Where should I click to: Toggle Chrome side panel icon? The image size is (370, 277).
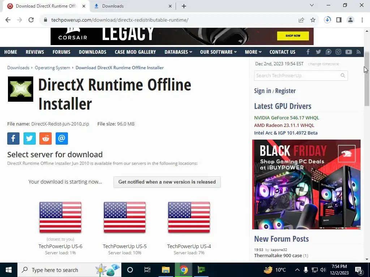(x=339, y=20)
